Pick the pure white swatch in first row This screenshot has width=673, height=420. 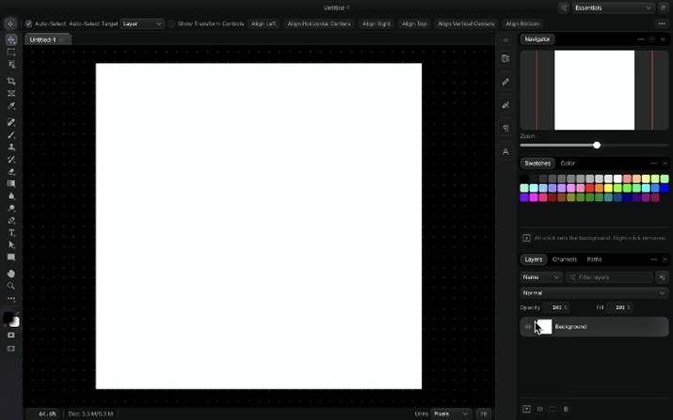(x=617, y=179)
